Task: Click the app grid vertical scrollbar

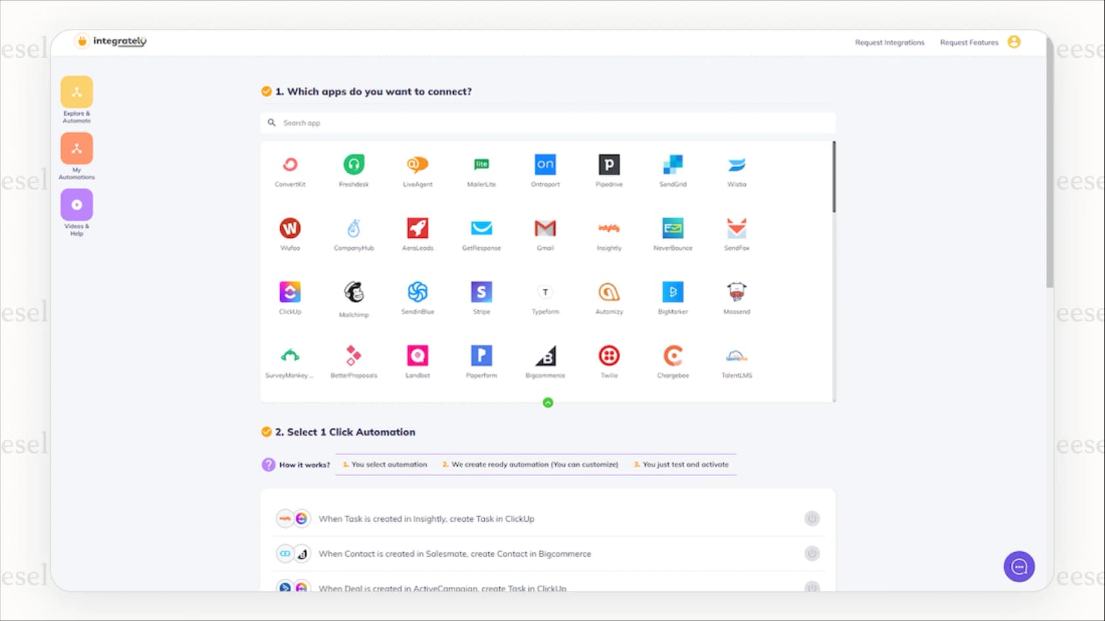Action: [834, 177]
